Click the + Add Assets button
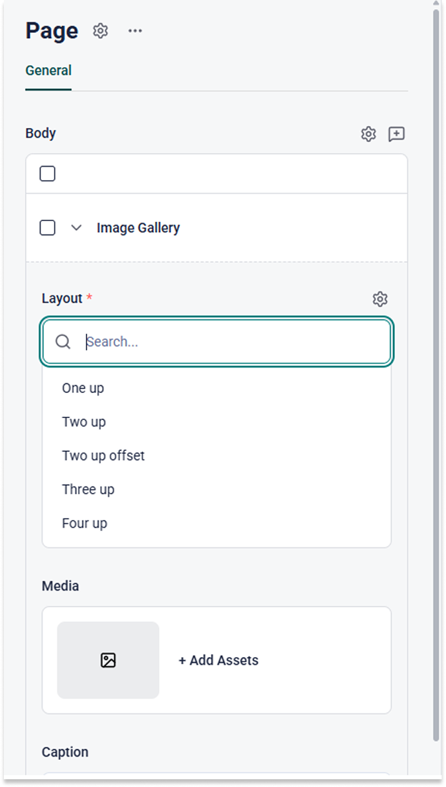The width and height of the screenshot is (446, 787). 219,660
